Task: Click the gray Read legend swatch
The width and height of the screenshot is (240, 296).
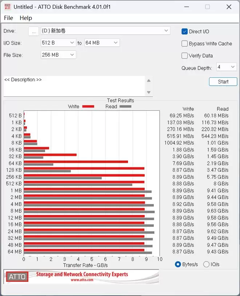Action: [125, 106]
